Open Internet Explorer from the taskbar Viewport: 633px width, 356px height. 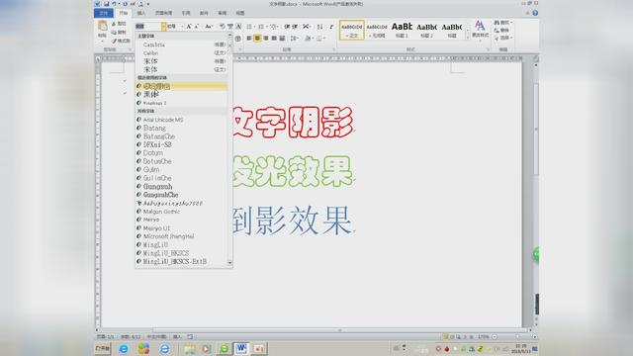coord(124,348)
